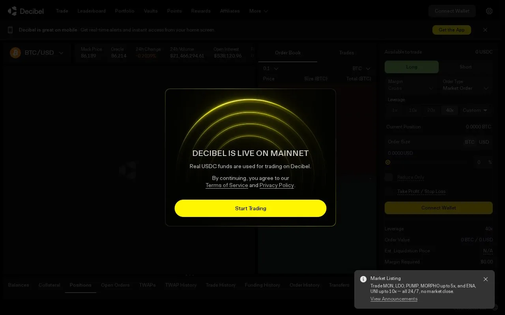Viewport: 505px width, 315px height.
Task: Close the Market Listing notification
Action: point(486,279)
